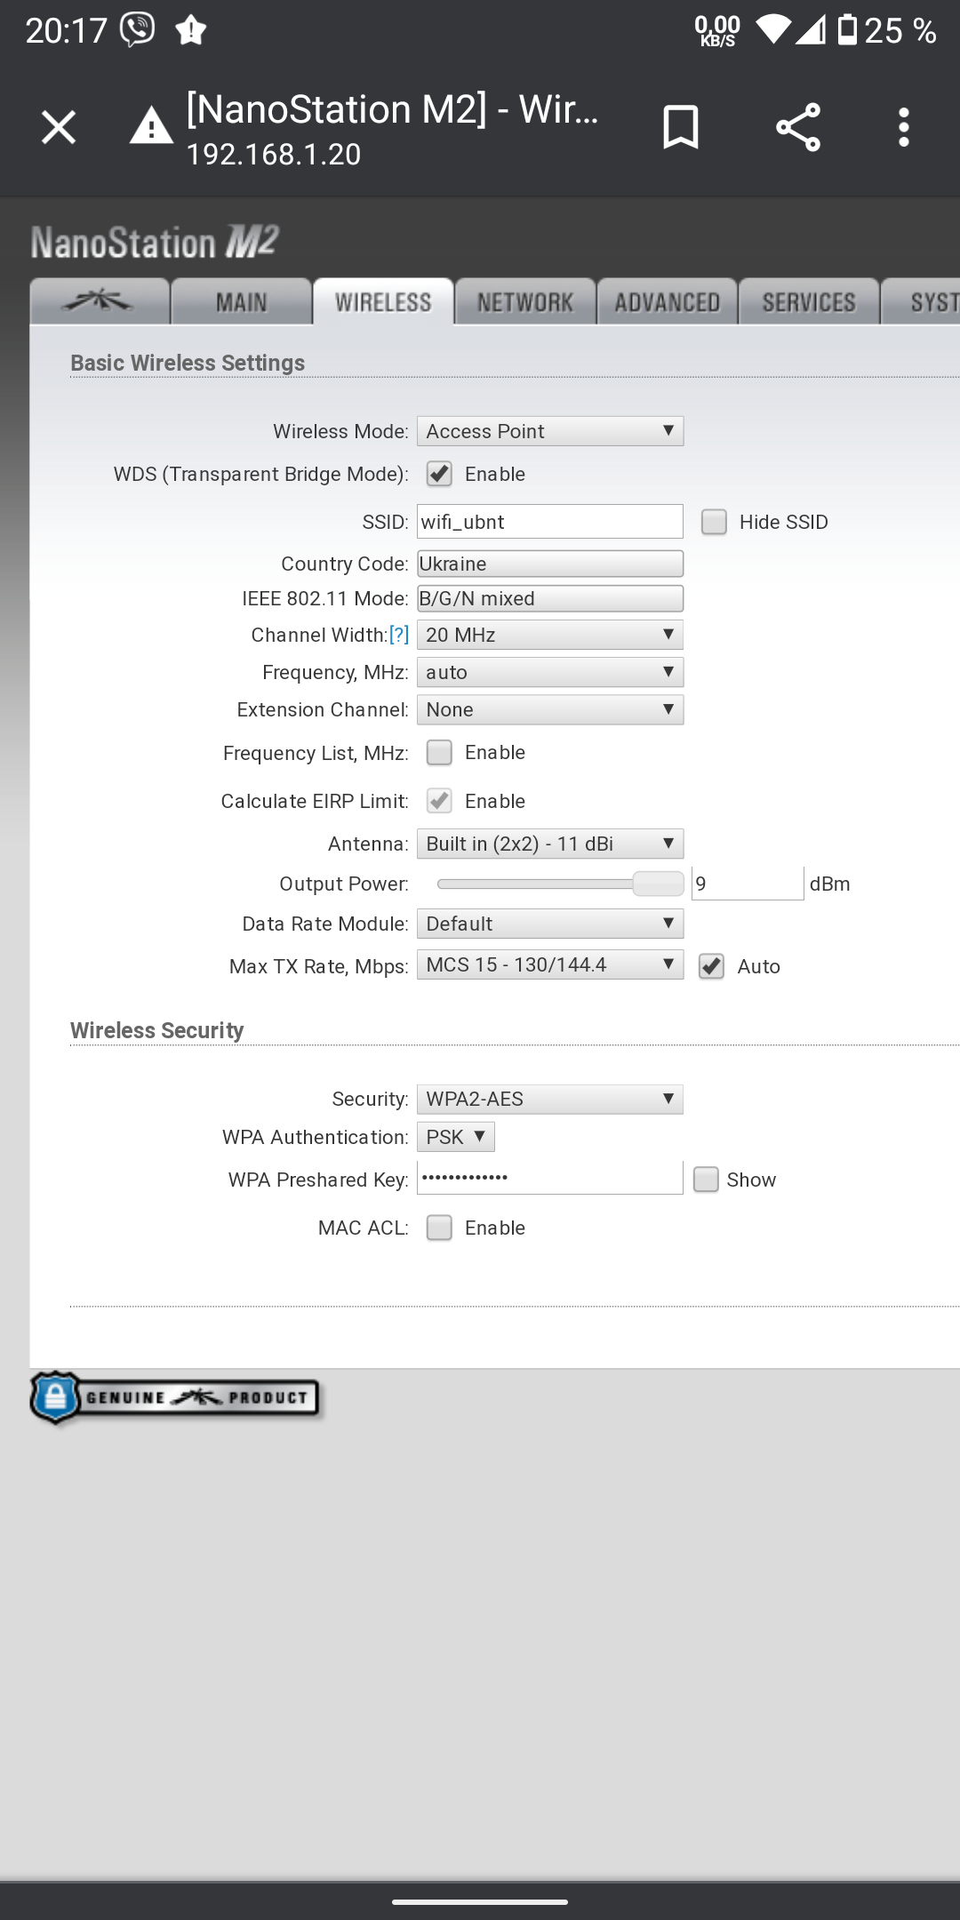Image resolution: width=960 pixels, height=1920 pixels.
Task: Go to the ADVANCED tab
Action: tap(667, 302)
